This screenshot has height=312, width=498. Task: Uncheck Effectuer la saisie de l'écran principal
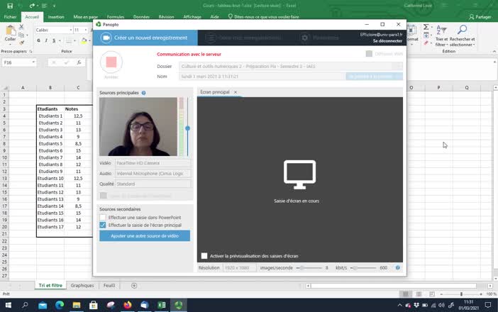[103, 225]
